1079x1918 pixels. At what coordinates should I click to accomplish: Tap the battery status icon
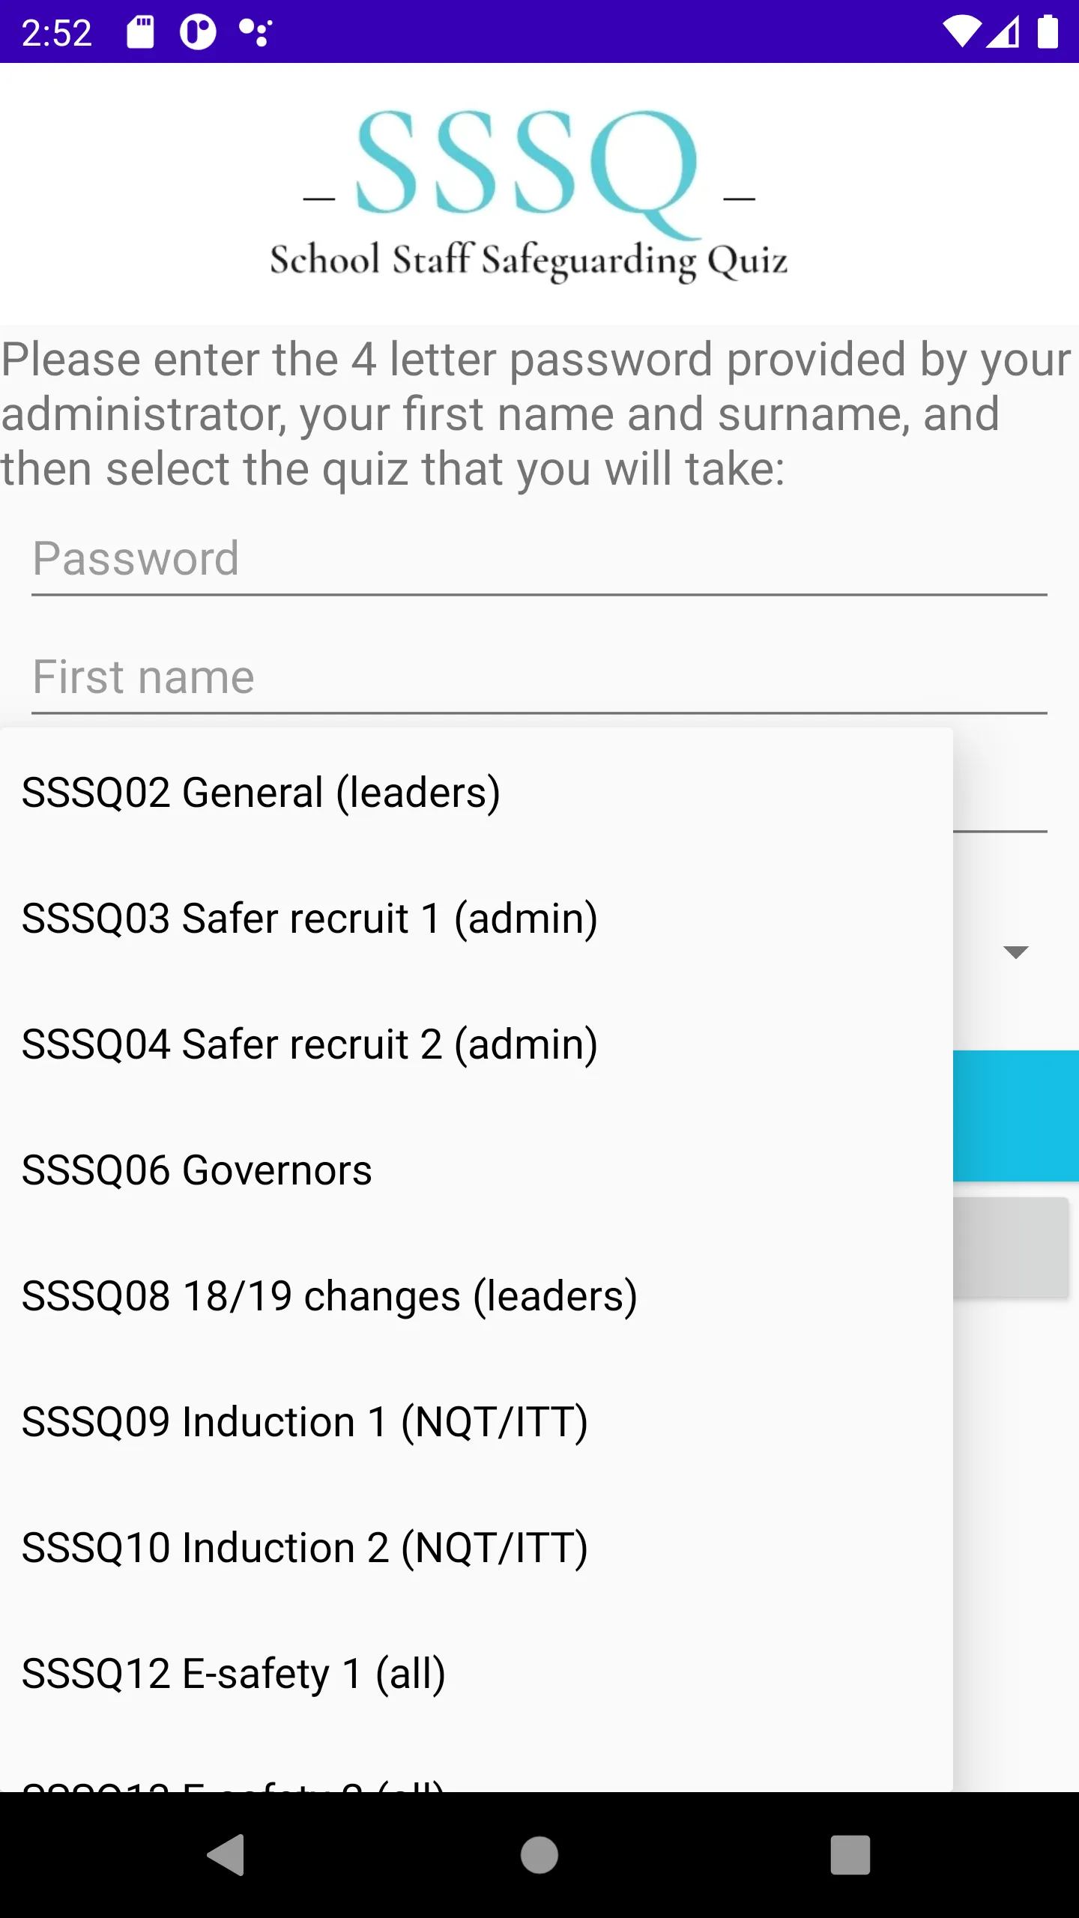(1048, 32)
